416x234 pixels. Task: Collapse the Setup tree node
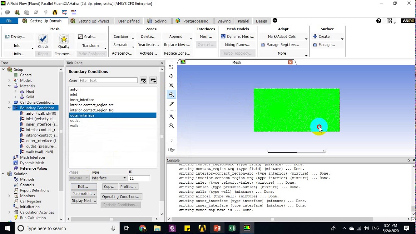[x=3, y=69]
